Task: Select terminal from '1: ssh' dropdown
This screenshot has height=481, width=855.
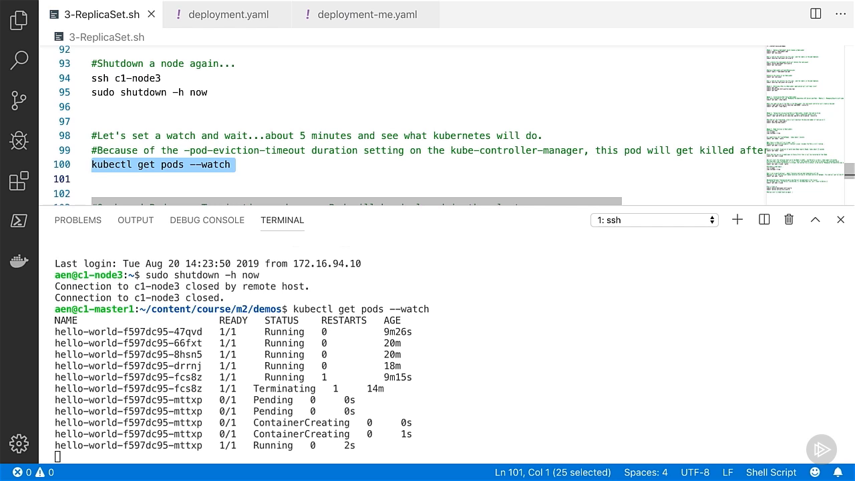Action: pos(655,220)
